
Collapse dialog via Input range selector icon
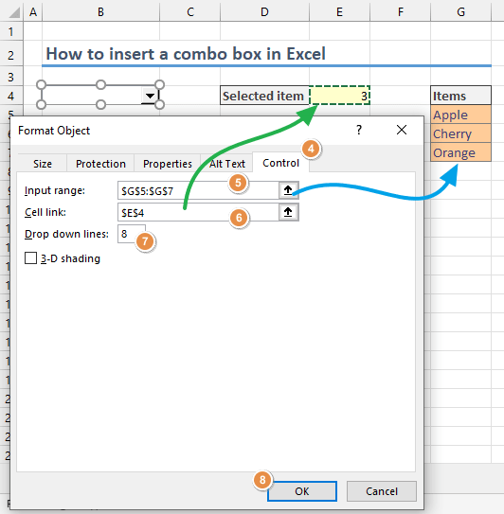(288, 190)
